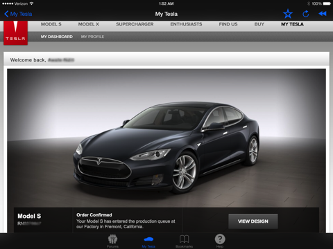The width and height of the screenshot is (333, 249).
Task: Select My Tesla in site navigation
Action: (x=292, y=24)
